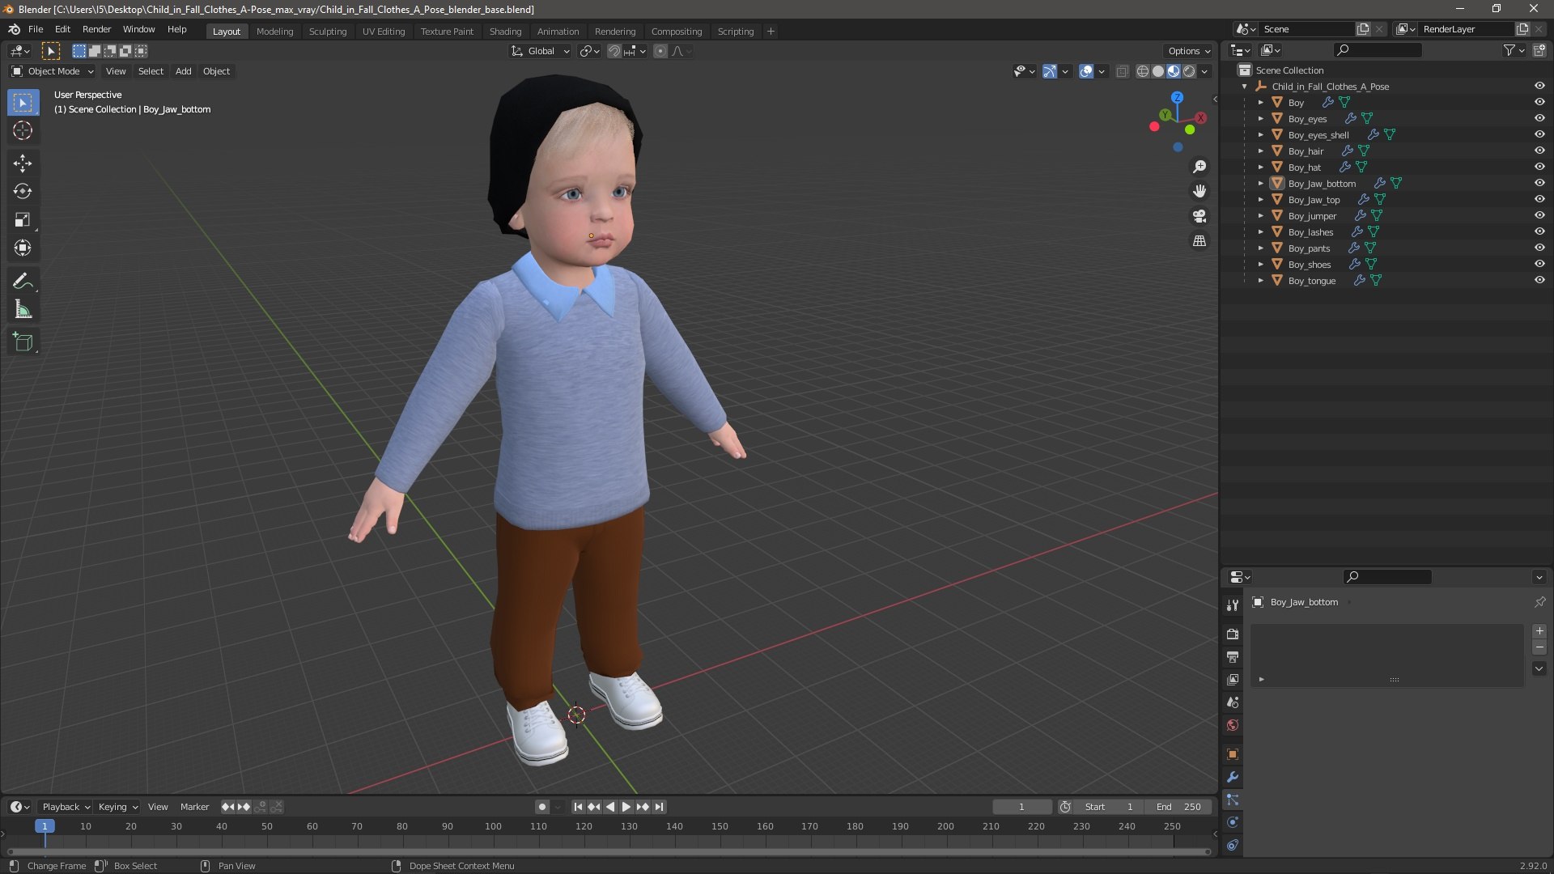Click the outliner search field

pos(1378,50)
